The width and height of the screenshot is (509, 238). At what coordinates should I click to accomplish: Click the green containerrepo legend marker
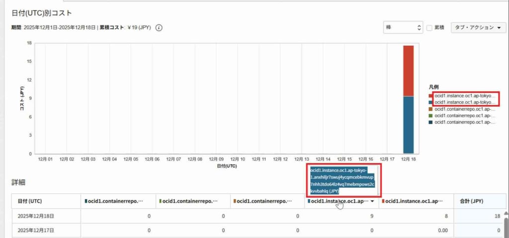[x=430, y=115]
